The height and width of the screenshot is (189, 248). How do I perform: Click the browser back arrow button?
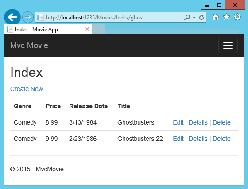tap(12, 17)
